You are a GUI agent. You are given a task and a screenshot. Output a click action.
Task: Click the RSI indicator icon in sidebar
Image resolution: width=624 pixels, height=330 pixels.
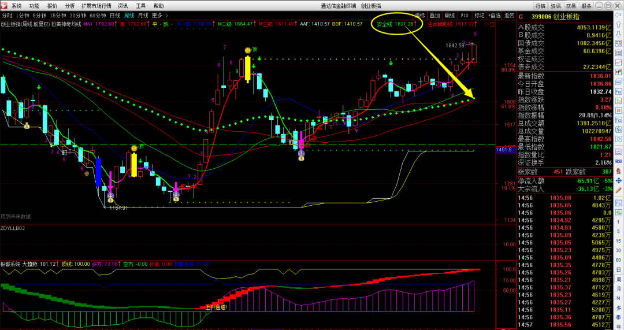[619, 161]
